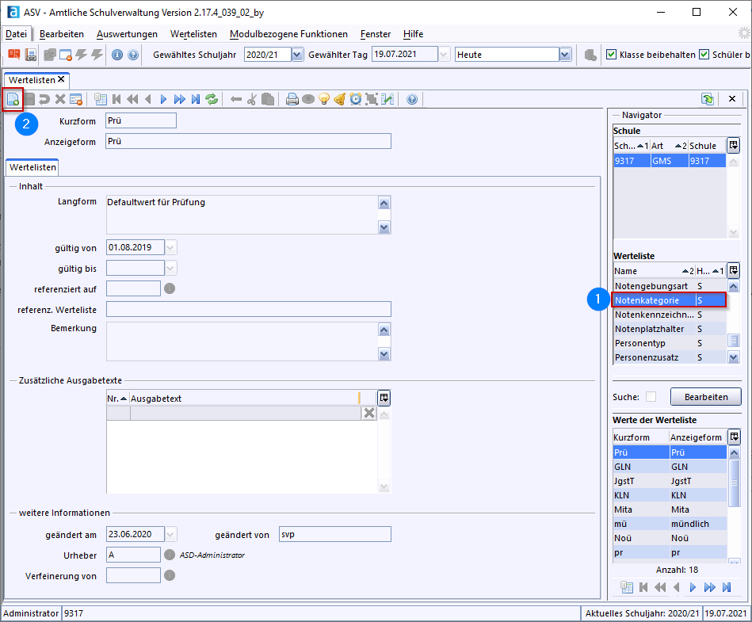Screen dimensions: 752x622
Task: Click the delete X in Ausgabetext row
Action: 368,413
